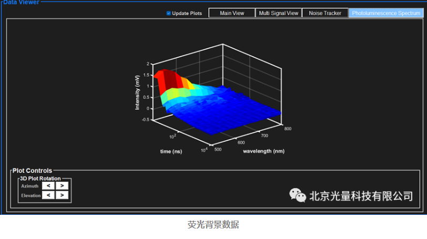Viewport: 427px width, 239px height.
Task: Click the 'Elevation' label
Action: click(31, 195)
